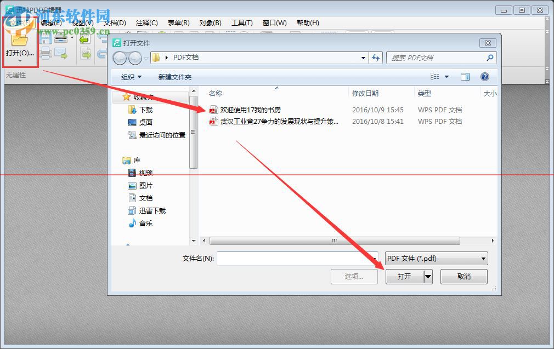Click the horizontal scrollbar in file list
Viewport: 554px width, 349px height.
pos(335,241)
